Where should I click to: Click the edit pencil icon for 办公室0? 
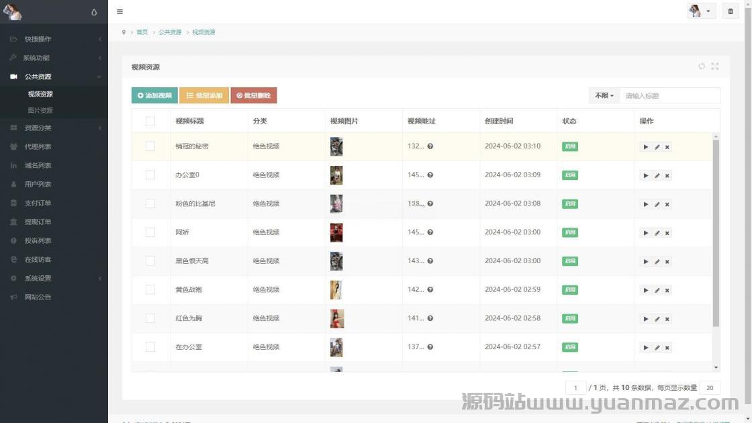click(x=657, y=176)
